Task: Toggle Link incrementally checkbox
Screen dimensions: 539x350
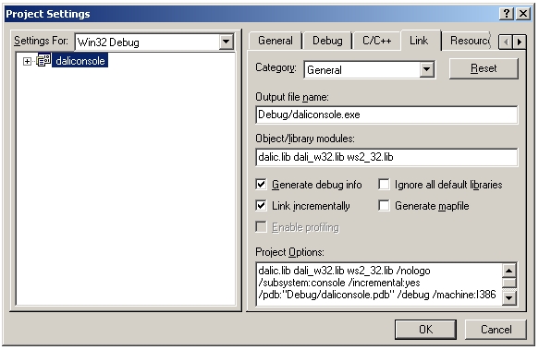Action: [261, 206]
